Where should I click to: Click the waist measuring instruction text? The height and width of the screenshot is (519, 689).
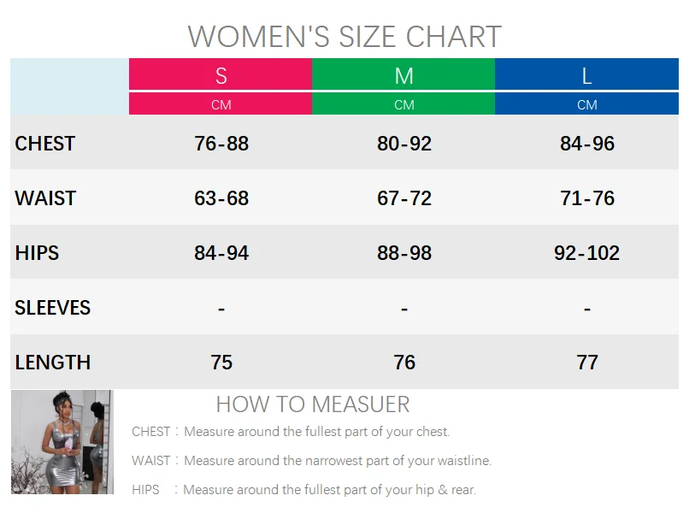(311, 461)
